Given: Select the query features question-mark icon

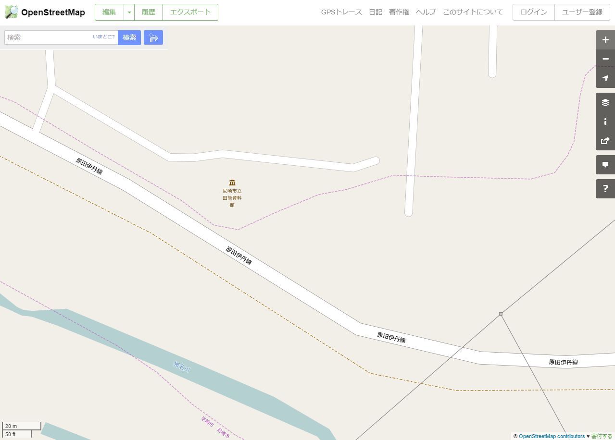Looking at the screenshot, I should coord(605,189).
